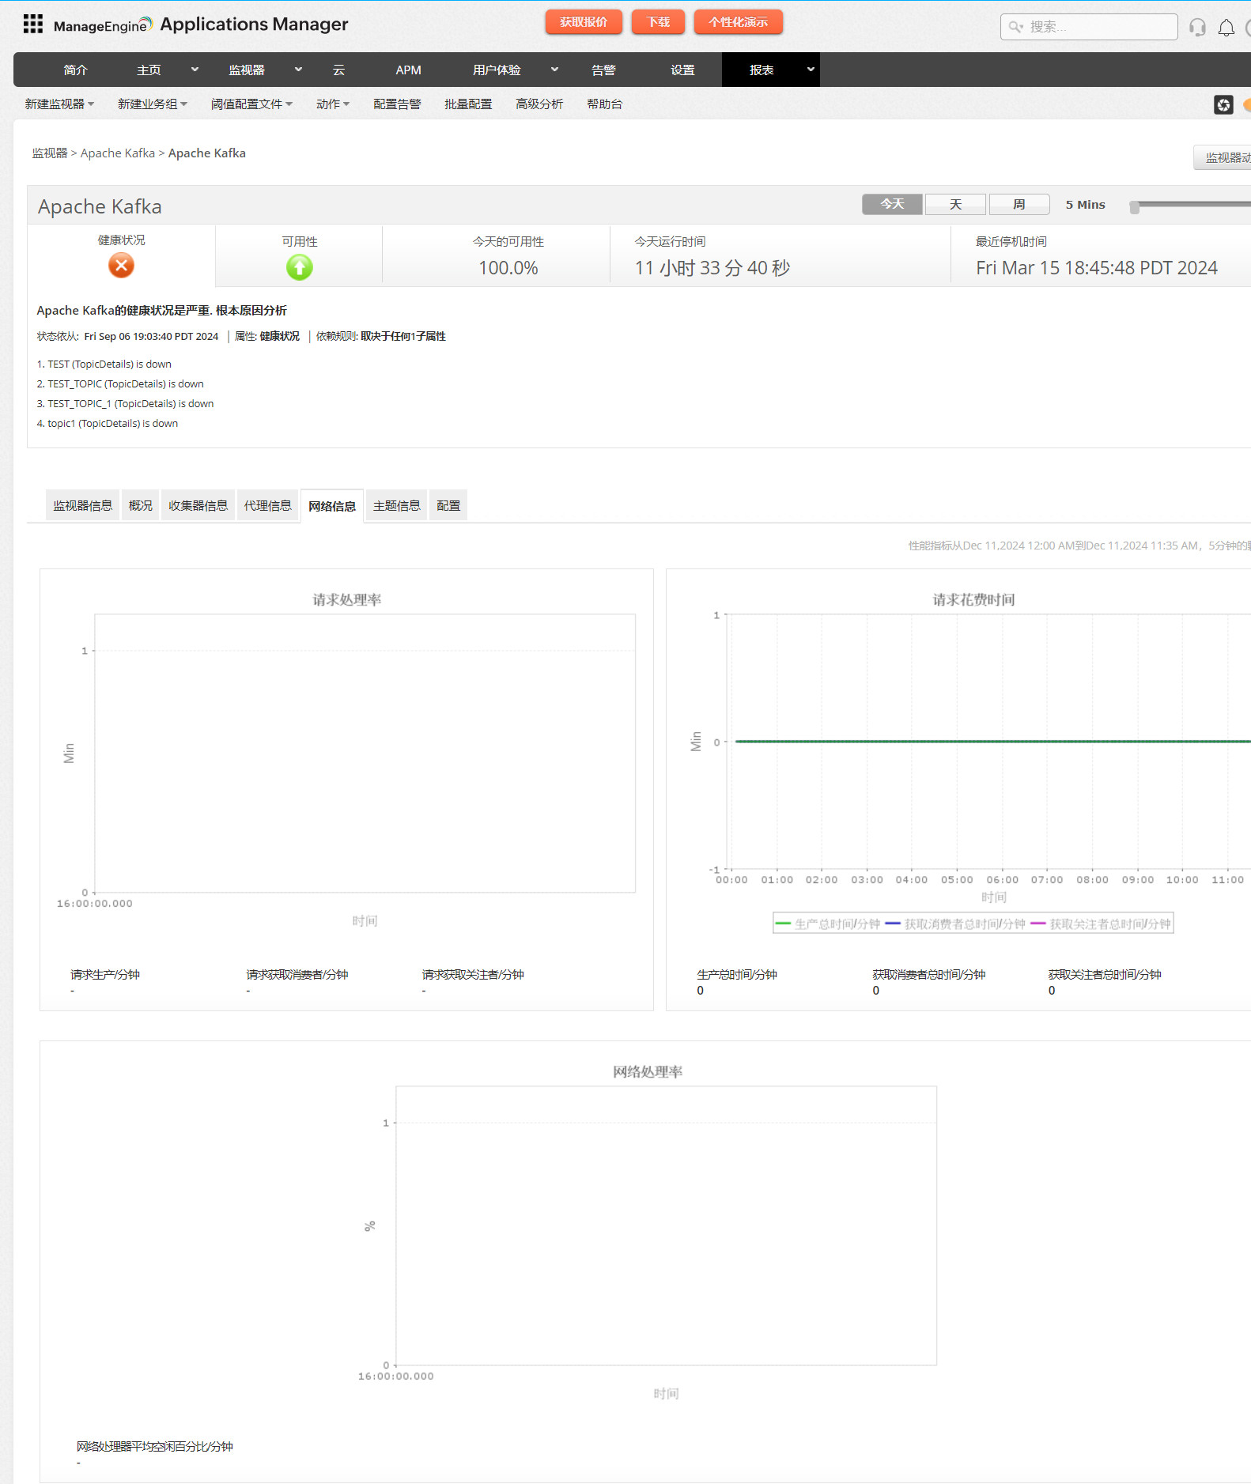
Task: Switch to the 代理信息 tab
Action: point(267,506)
